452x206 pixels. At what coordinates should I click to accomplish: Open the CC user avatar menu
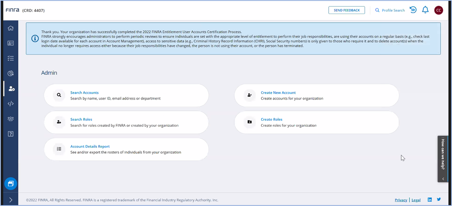[x=438, y=10]
